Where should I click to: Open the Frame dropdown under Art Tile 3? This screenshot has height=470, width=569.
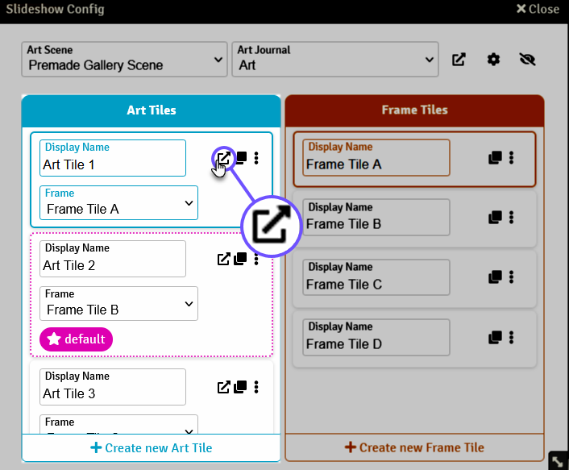118,425
